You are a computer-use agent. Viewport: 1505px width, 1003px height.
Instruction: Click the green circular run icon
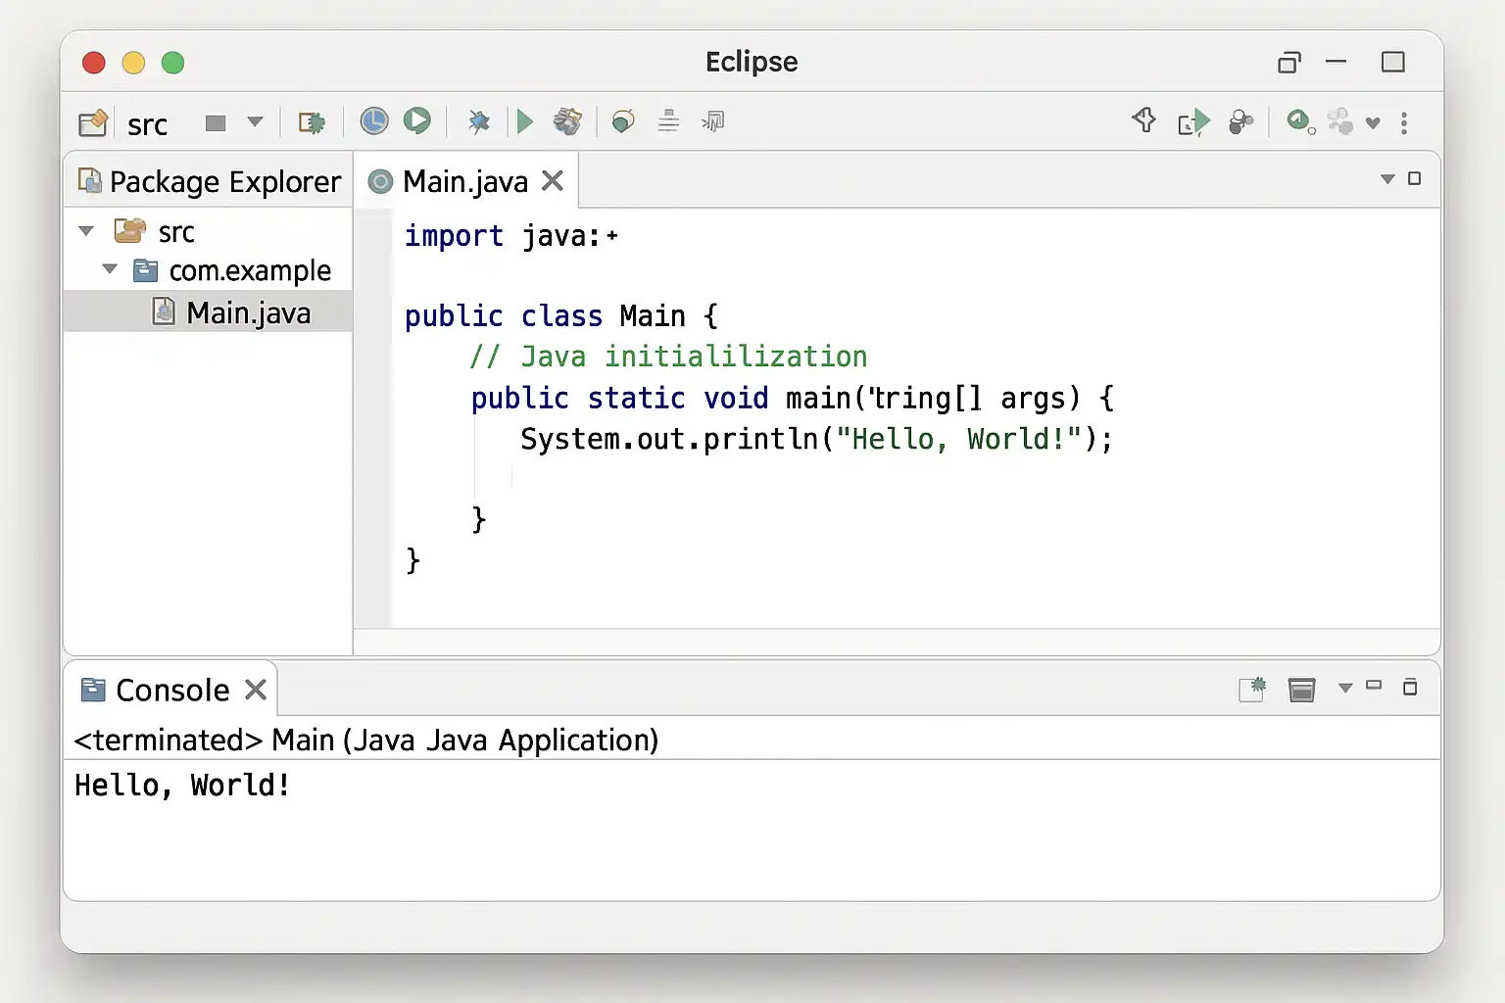pos(417,121)
